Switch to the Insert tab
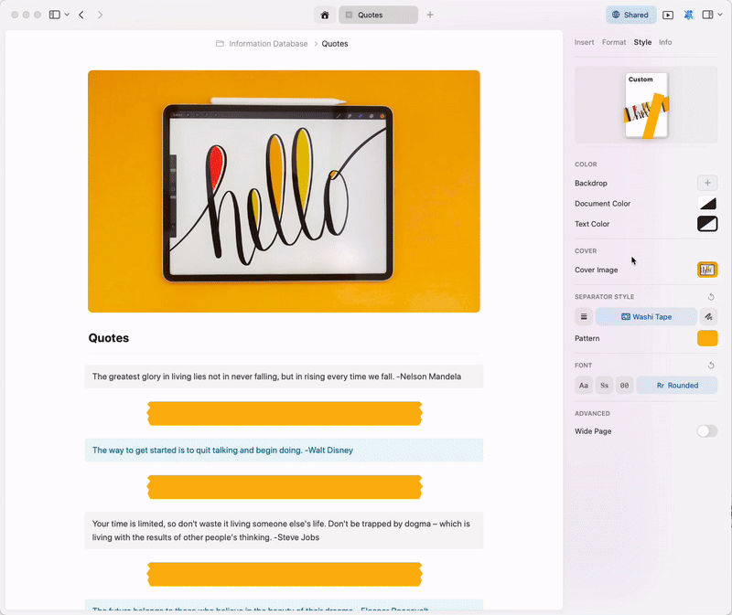The height and width of the screenshot is (615, 732). pos(584,42)
